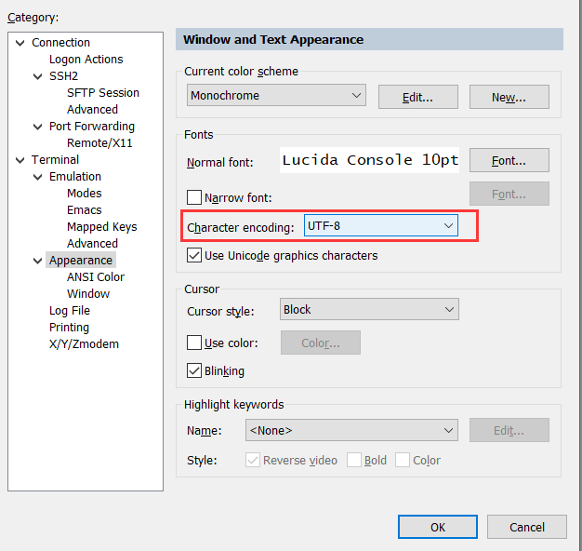The image size is (582, 551).
Task: Collapse the Port Forwarding tree node
Action: [37, 127]
